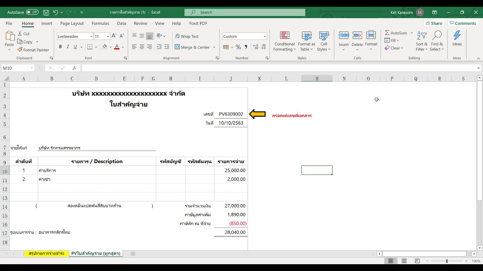Click Fill Color bucket icon
The height and width of the screenshot is (271, 483).
(105, 47)
